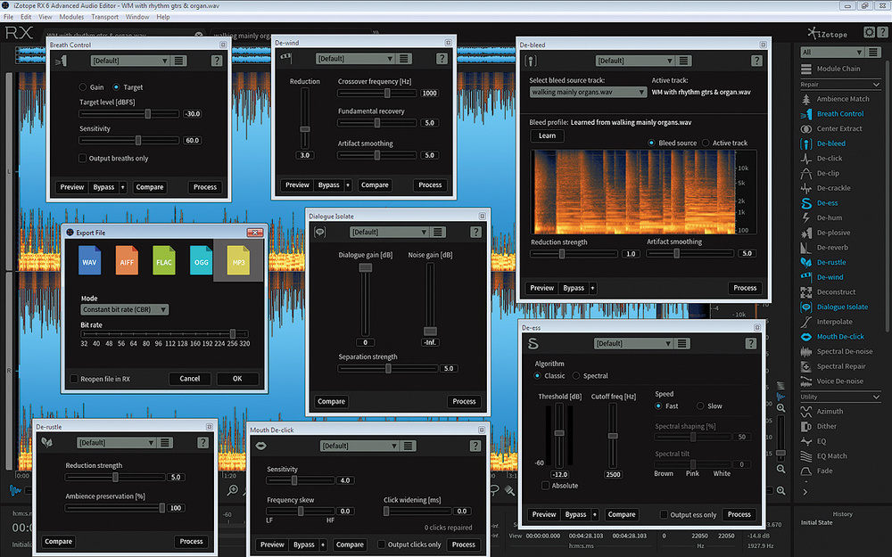This screenshot has width=892, height=557.
Task: Open De-ess preset dropdown
Action: click(x=633, y=343)
